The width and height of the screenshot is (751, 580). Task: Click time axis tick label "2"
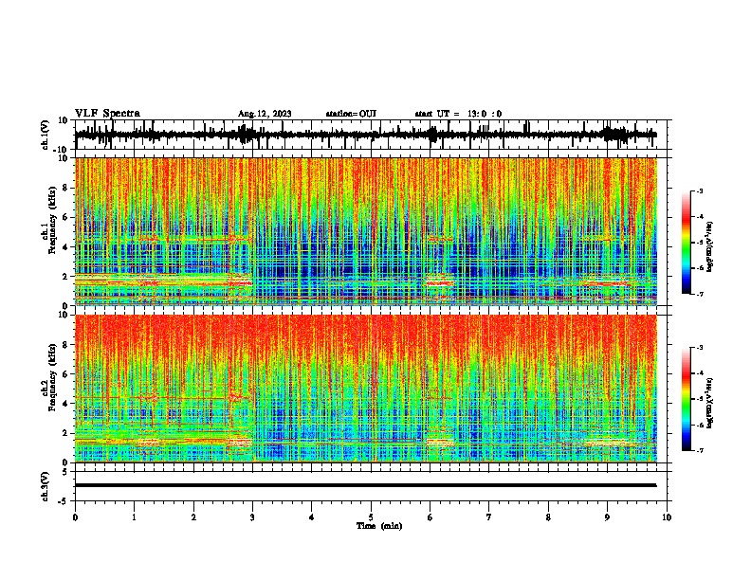[x=193, y=517]
